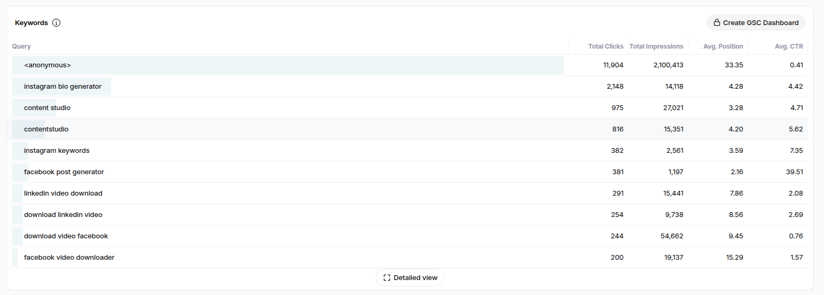Click the 15,351 impressions value

coord(673,129)
